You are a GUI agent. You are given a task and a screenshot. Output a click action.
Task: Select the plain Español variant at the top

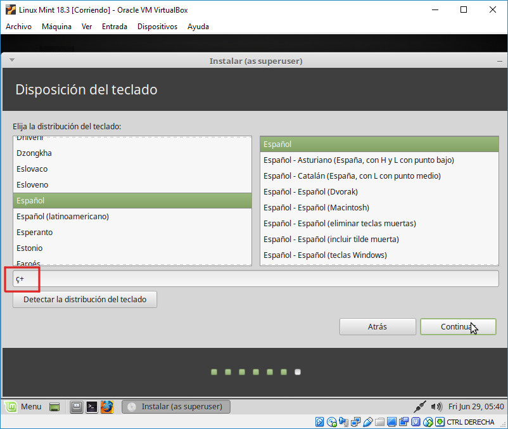[379, 144]
